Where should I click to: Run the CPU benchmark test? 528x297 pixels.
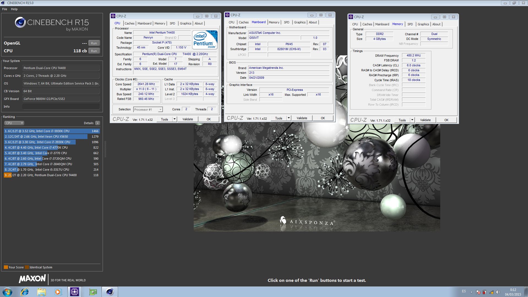coord(94,51)
